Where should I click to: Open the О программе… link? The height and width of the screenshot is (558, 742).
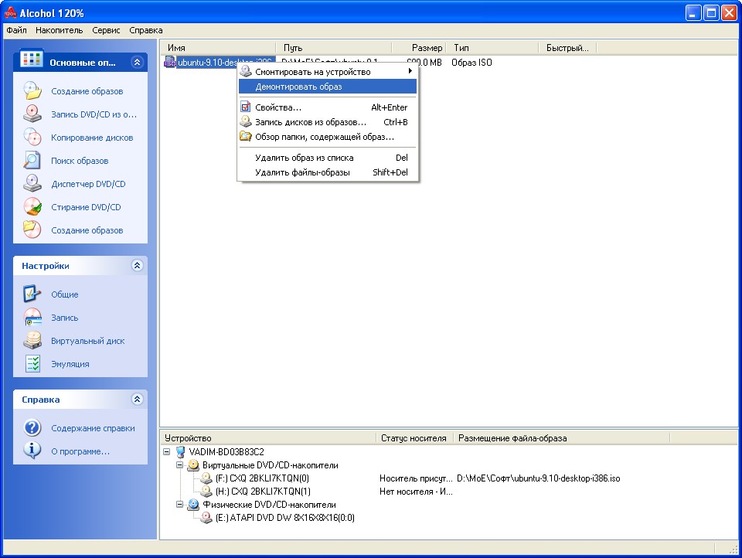point(80,451)
